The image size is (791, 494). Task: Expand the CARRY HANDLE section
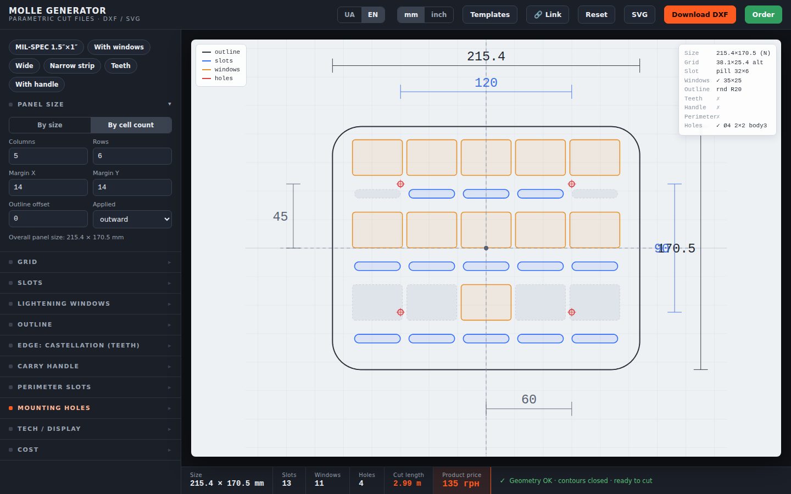90,366
